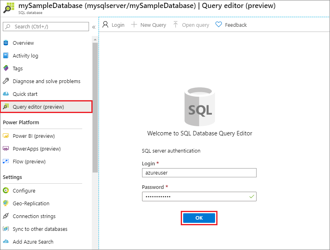Screen dimensions: 330x250
Task: Collapse the sidebar with the double-chevron
Action: 94,27
